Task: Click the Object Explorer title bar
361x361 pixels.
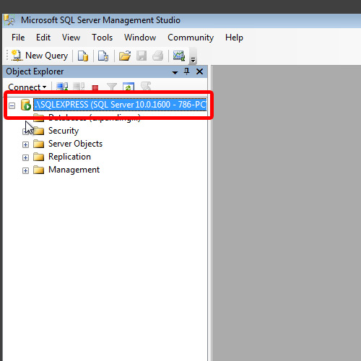Action: [x=105, y=71]
